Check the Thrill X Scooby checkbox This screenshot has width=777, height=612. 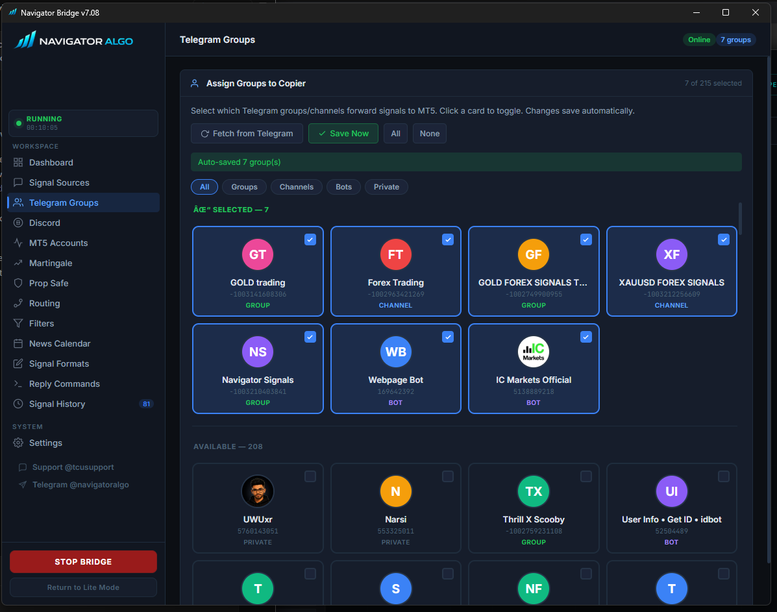[x=586, y=476]
